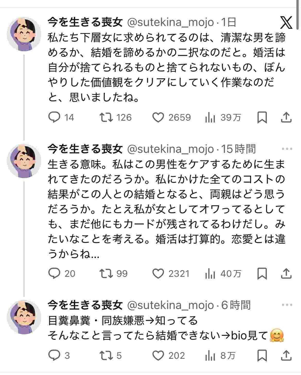Open display name 今を生きる喪女 on the 6時間 tweet
This screenshot has height=375, width=301.
coord(85,305)
